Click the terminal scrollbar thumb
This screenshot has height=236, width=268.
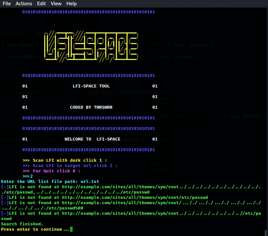266,233
